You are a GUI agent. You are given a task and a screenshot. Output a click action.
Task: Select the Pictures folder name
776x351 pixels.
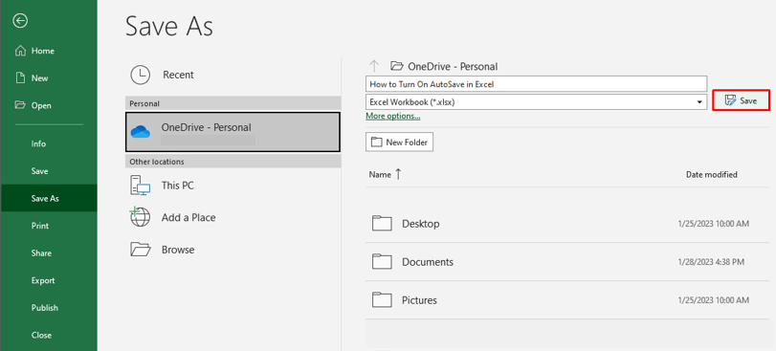pyautogui.click(x=419, y=300)
